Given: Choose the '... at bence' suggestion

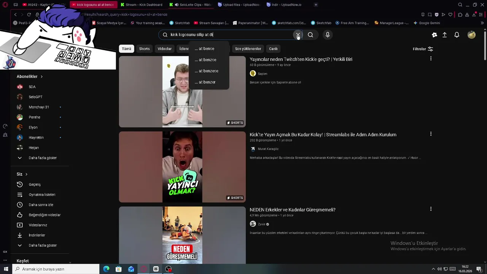Looking at the screenshot, I should [x=209, y=49].
